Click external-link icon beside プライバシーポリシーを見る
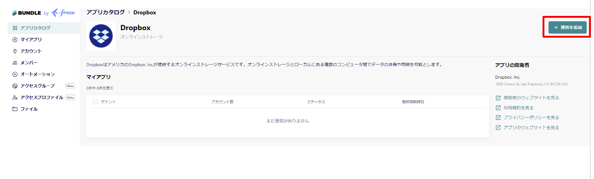The height and width of the screenshot is (179, 594). pos(498,118)
